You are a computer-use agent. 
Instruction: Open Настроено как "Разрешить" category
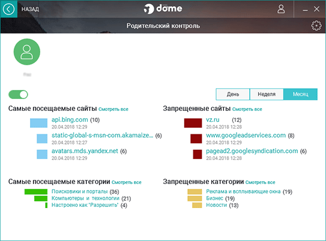(85, 205)
